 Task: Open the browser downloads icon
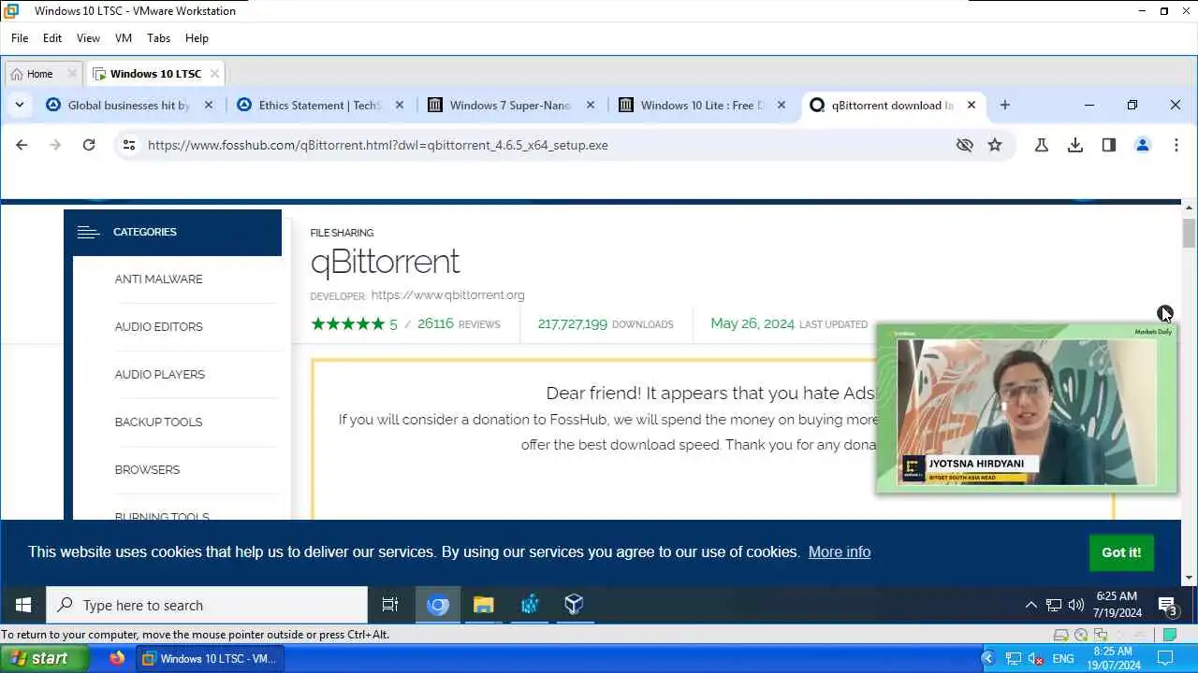(x=1075, y=145)
